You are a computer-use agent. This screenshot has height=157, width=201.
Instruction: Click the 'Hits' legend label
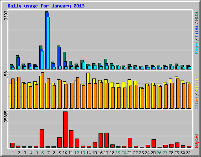pos(196,16)
